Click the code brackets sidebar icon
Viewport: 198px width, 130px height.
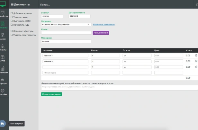3,80
